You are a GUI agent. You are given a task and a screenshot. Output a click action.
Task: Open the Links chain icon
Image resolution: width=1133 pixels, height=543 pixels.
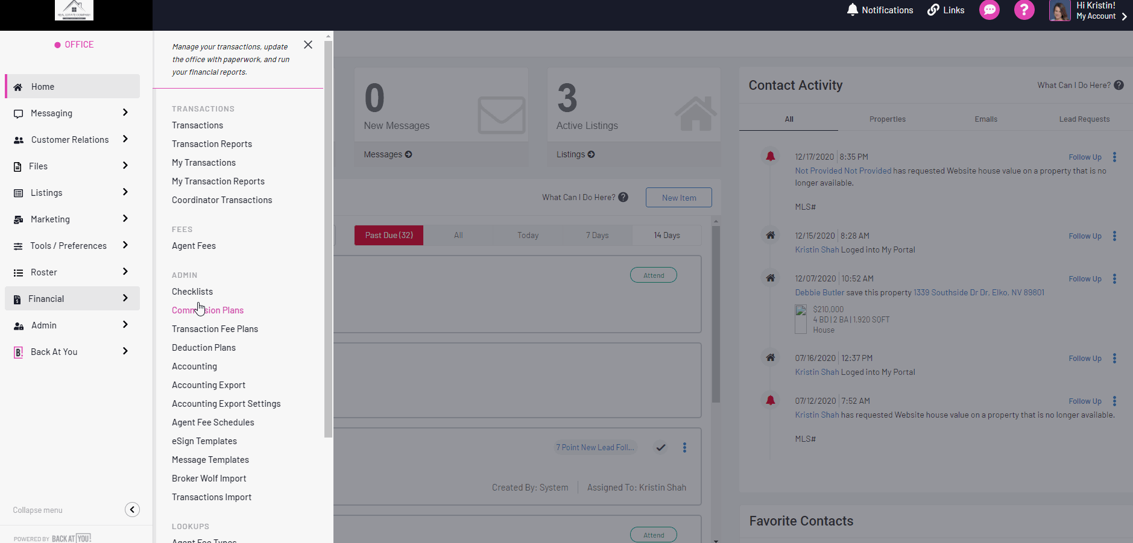point(933,10)
